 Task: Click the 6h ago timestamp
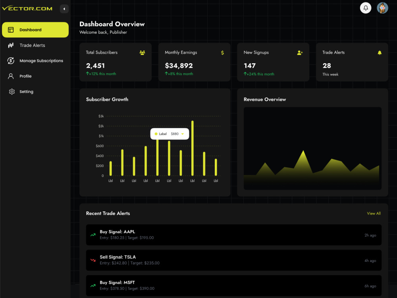pos(370,286)
